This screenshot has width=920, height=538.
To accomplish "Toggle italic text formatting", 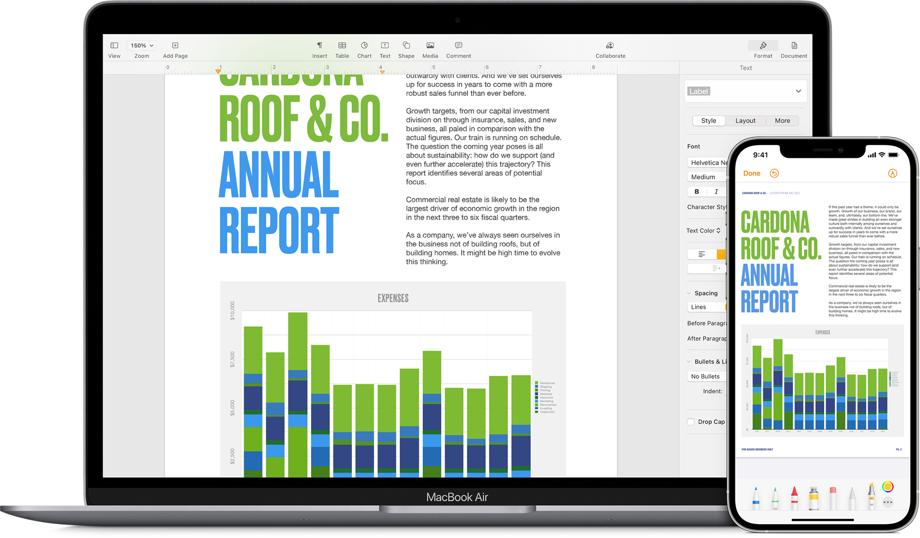I will pyautogui.click(x=716, y=192).
